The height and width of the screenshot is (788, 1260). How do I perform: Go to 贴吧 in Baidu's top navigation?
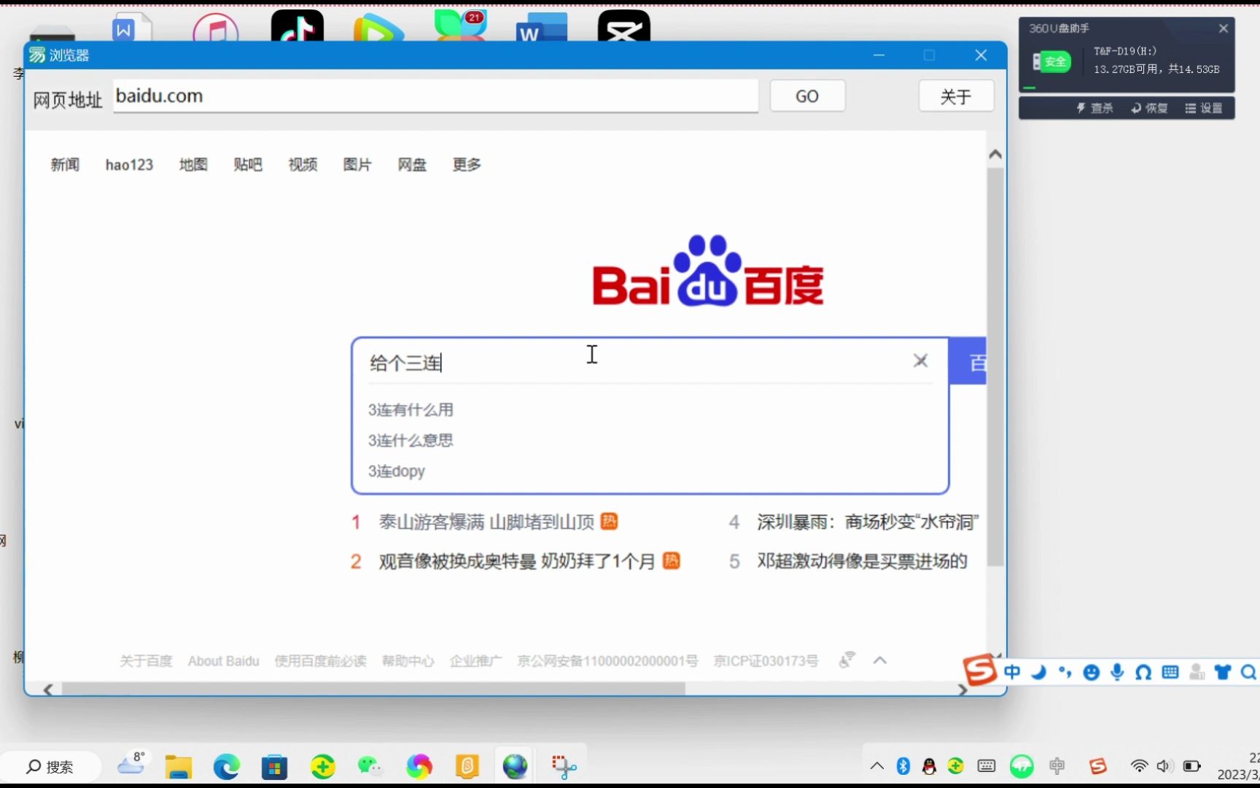coord(248,165)
